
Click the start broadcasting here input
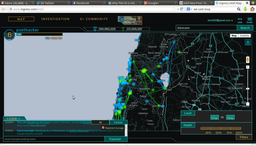point(54,139)
